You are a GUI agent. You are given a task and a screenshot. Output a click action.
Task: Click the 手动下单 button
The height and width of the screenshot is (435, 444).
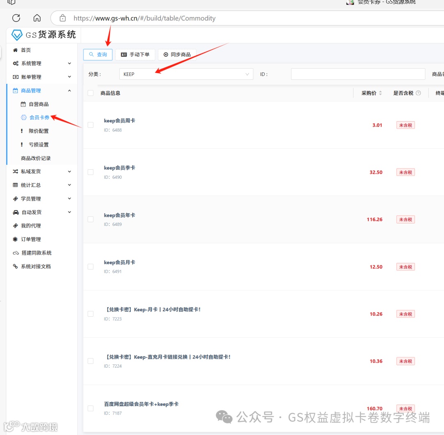pyautogui.click(x=135, y=55)
